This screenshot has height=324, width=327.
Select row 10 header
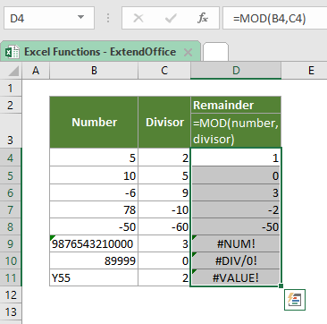coord(11,260)
